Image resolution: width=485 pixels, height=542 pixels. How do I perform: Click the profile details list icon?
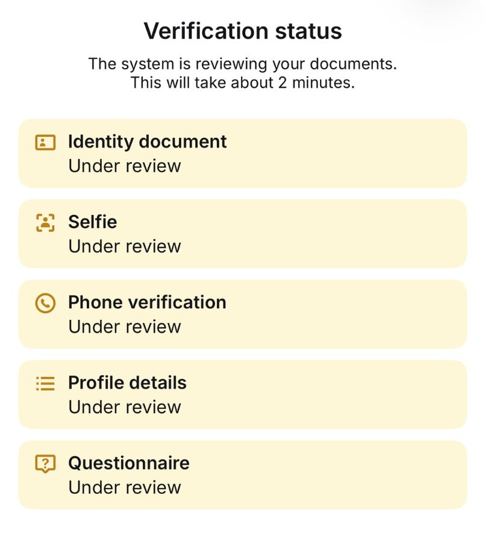click(x=45, y=384)
